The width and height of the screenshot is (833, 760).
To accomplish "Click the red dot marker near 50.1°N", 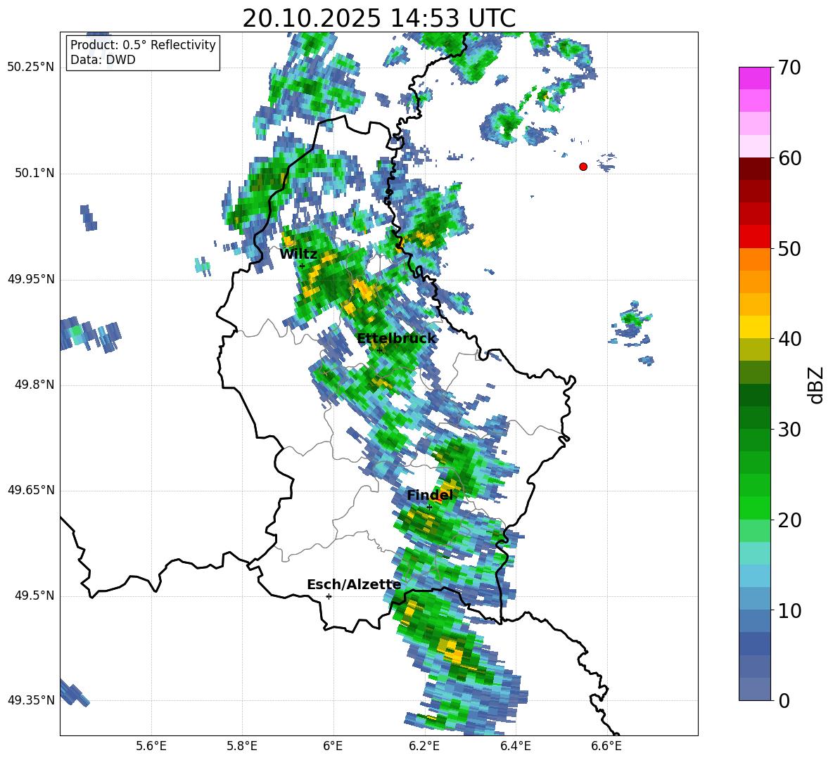I will click(583, 167).
